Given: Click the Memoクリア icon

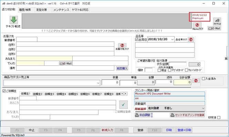Looking at the screenshot, I should click(197, 25).
